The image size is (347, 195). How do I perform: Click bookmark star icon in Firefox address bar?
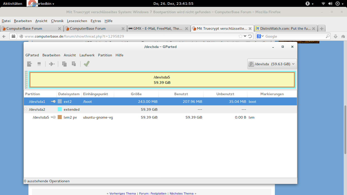(241, 36)
